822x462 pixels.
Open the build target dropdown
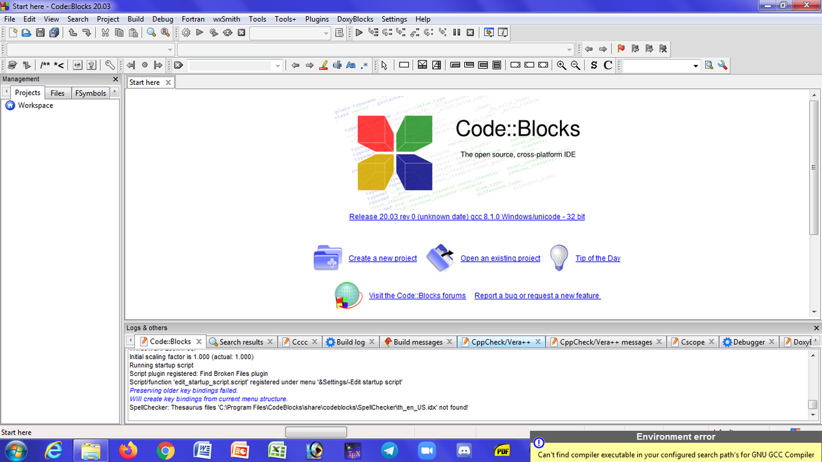(326, 33)
